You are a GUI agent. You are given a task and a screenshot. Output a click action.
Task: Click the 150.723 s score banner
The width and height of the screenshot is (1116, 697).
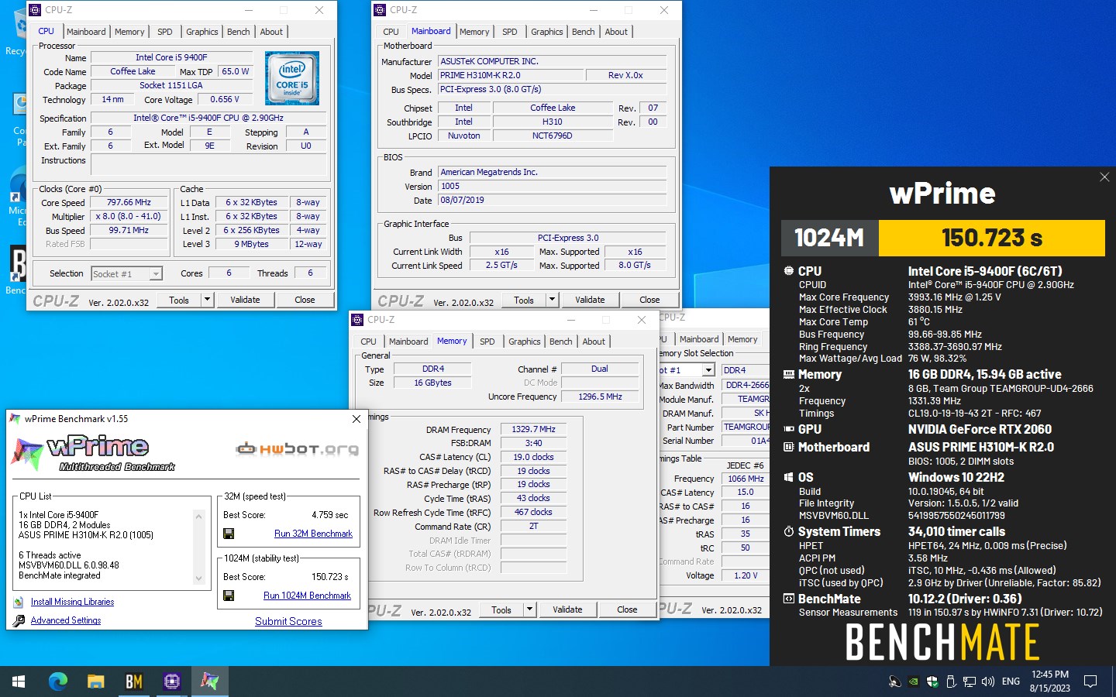(992, 238)
